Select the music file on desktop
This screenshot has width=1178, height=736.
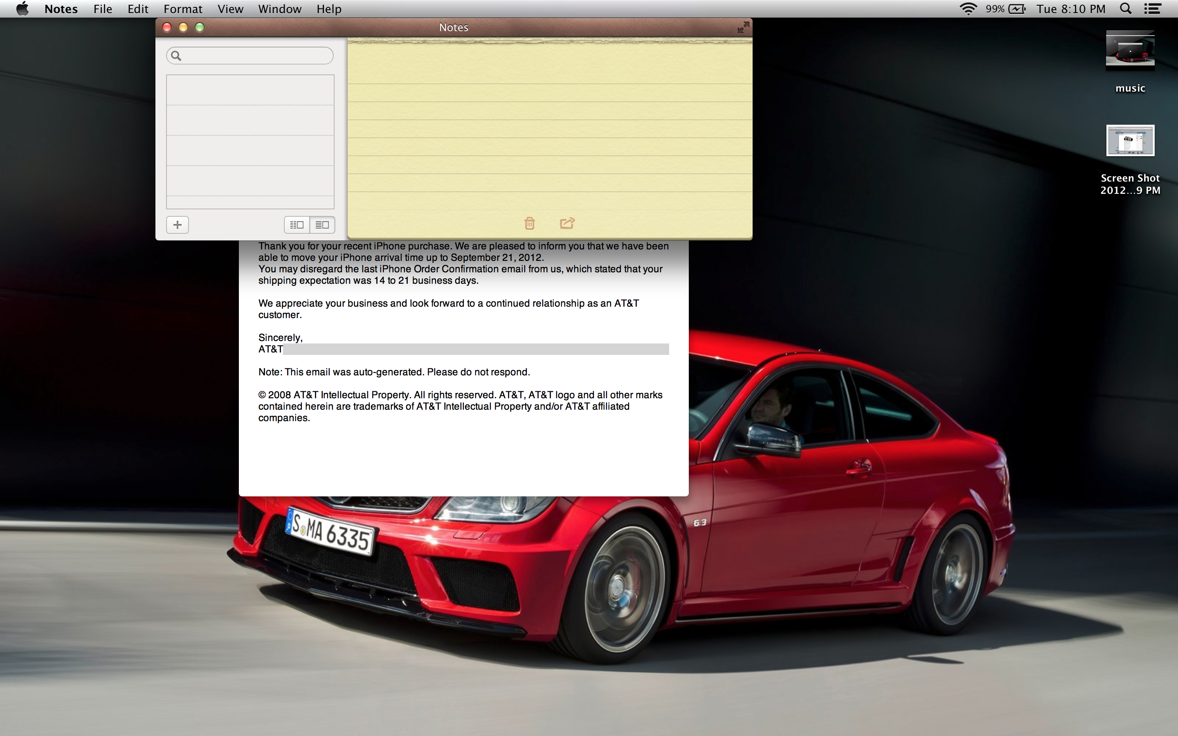1130,51
